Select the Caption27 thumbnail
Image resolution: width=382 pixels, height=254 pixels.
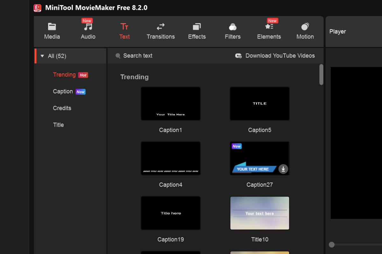pos(260,158)
